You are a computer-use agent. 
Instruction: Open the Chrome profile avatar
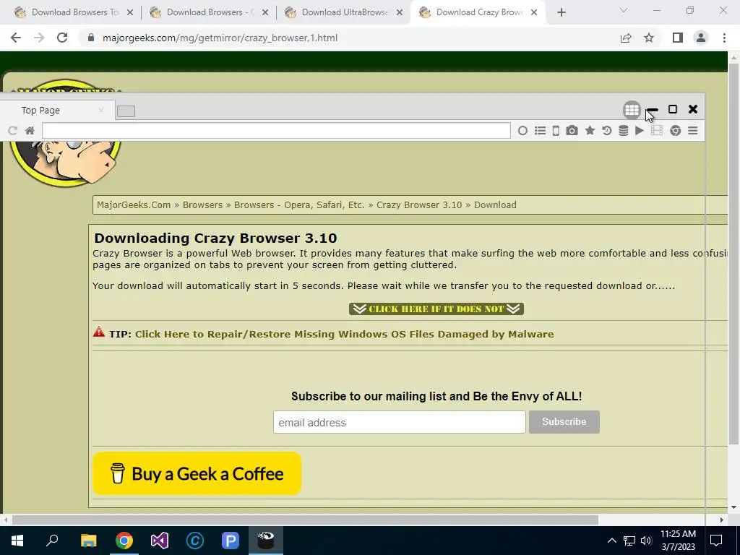tap(701, 38)
